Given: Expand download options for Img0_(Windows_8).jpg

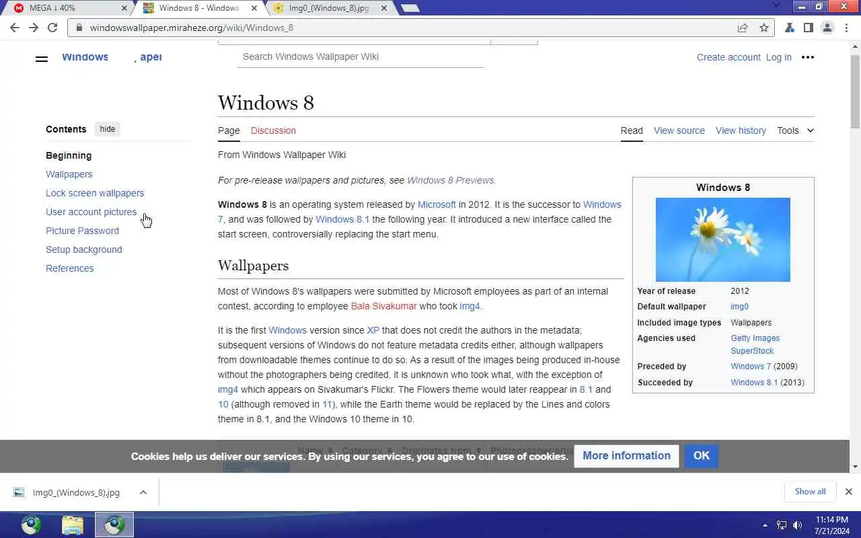Looking at the screenshot, I should (x=143, y=492).
